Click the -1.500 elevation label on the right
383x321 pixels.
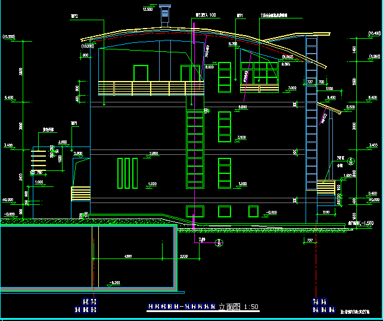[367, 222]
